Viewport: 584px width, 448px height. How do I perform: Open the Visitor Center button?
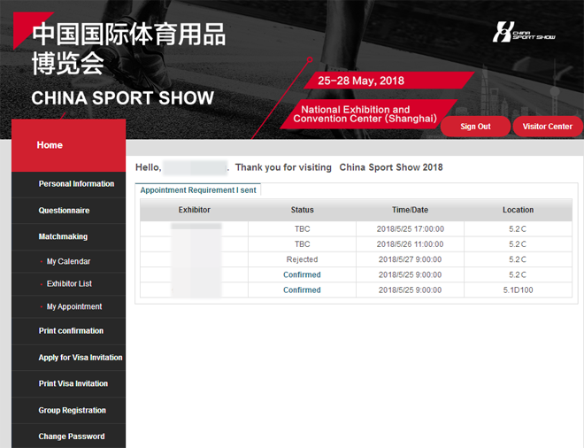click(x=547, y=127)
